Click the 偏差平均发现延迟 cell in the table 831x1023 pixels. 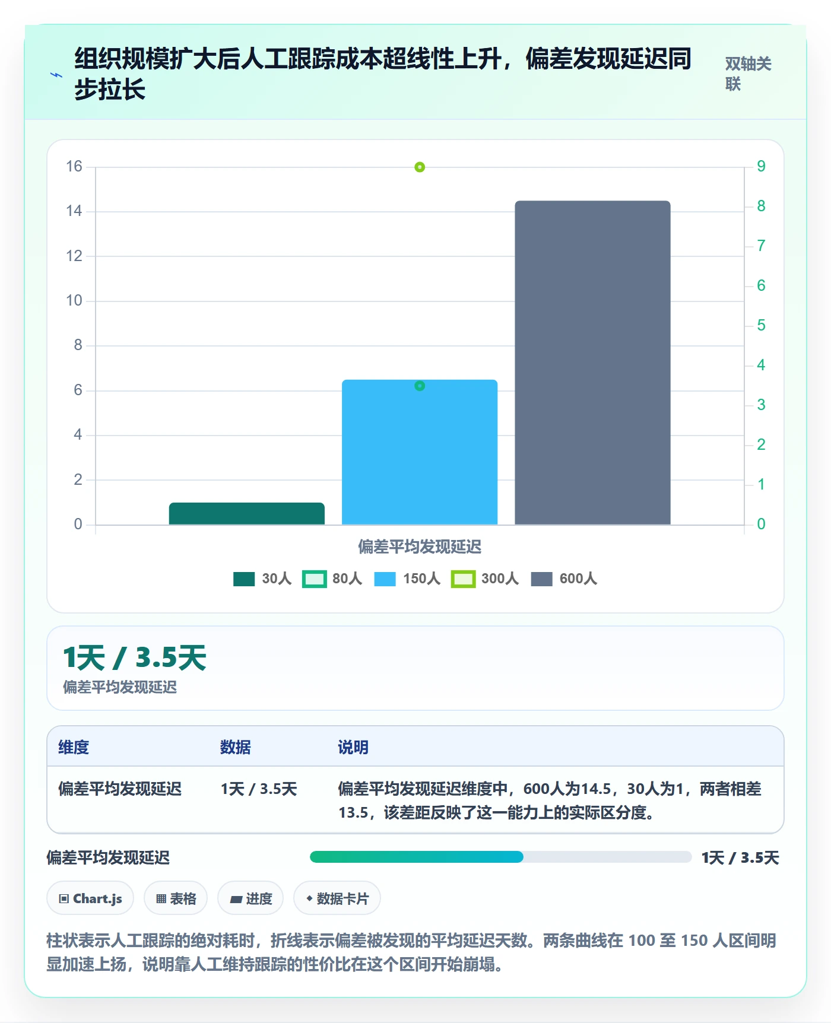click(120, 789)
